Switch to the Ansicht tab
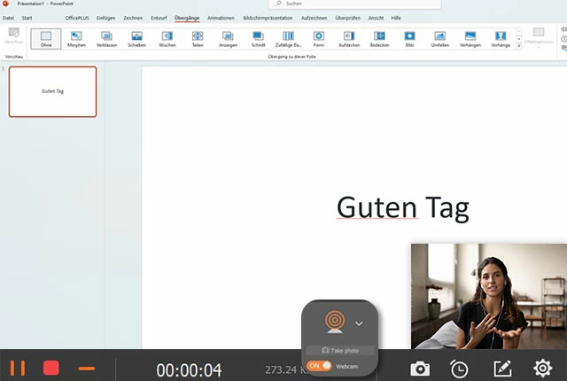 coord(376,18)
